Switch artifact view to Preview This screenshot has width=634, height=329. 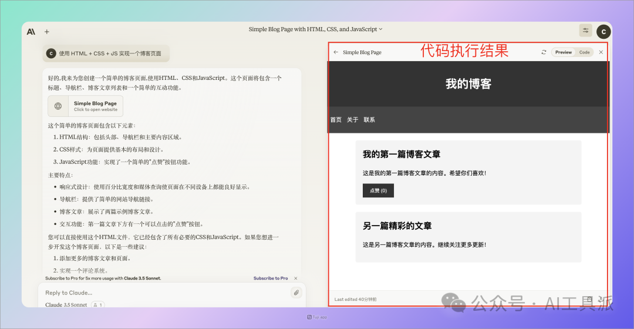click(563, 52)
